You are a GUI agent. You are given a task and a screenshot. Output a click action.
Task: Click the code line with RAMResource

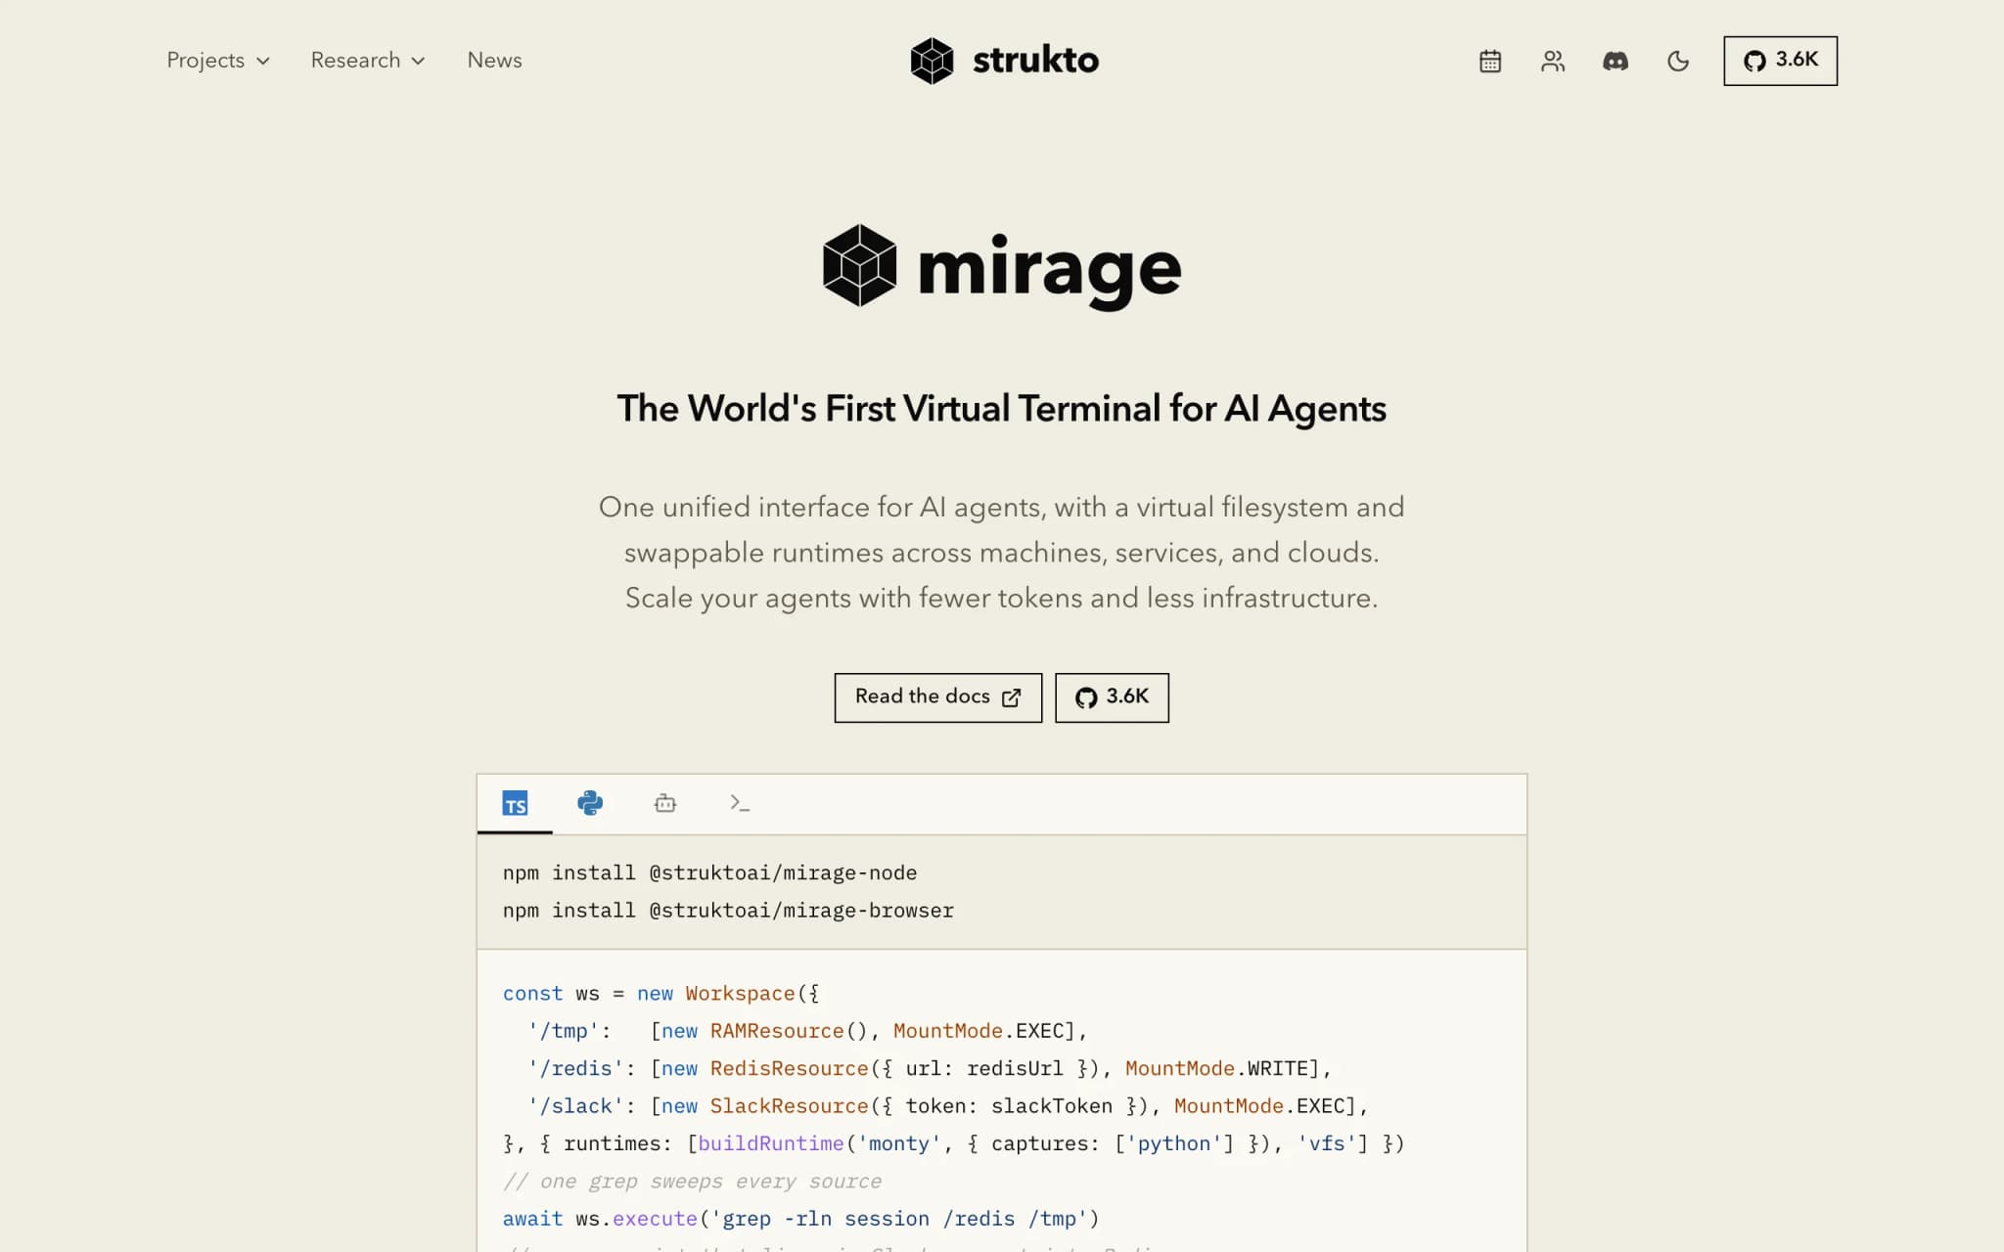coord(807,1031)
